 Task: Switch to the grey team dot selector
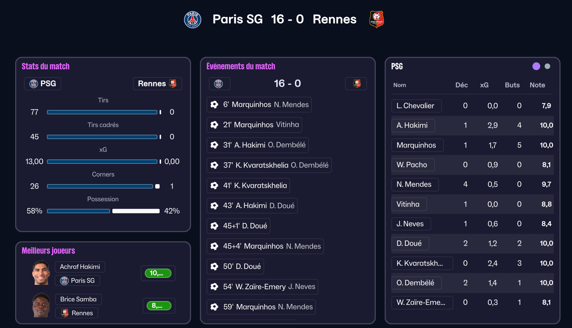click(x=547, y=66)
